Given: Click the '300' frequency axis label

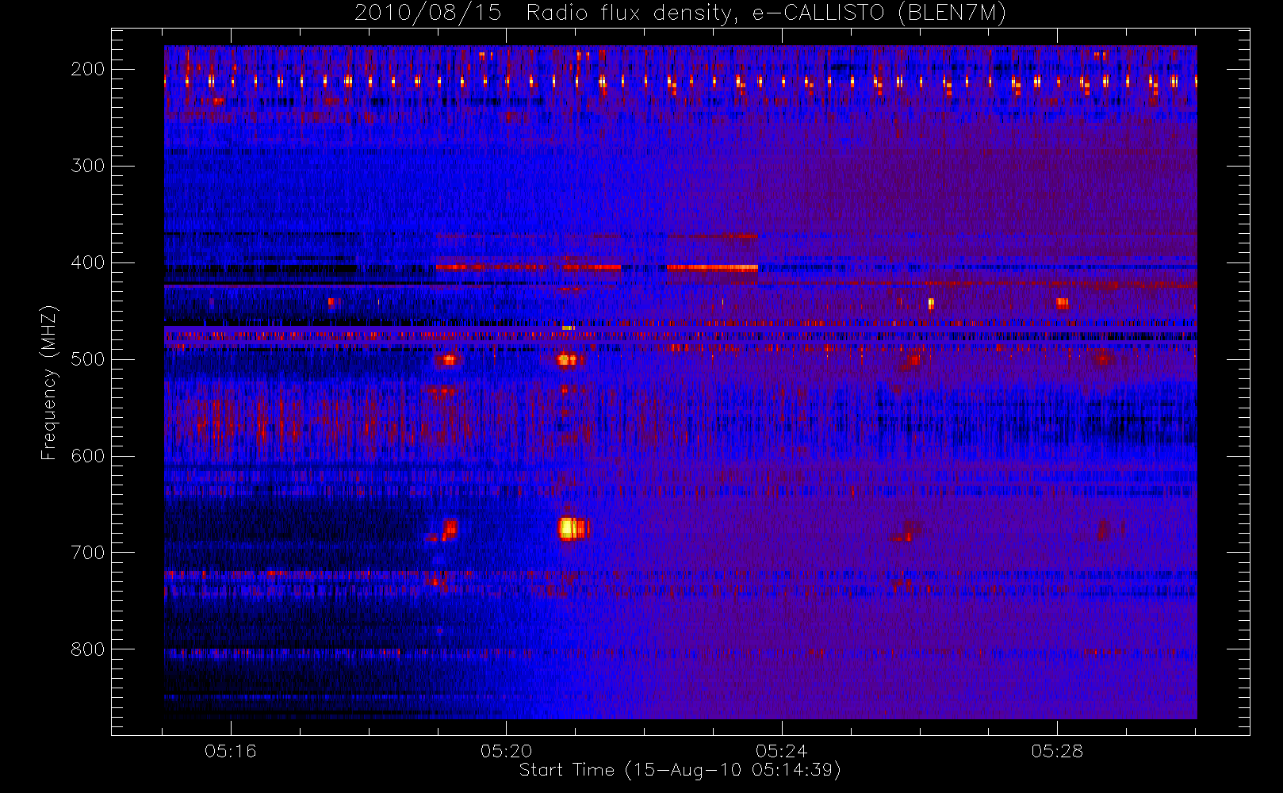Looking at the screenshot, I should [87, 166].
